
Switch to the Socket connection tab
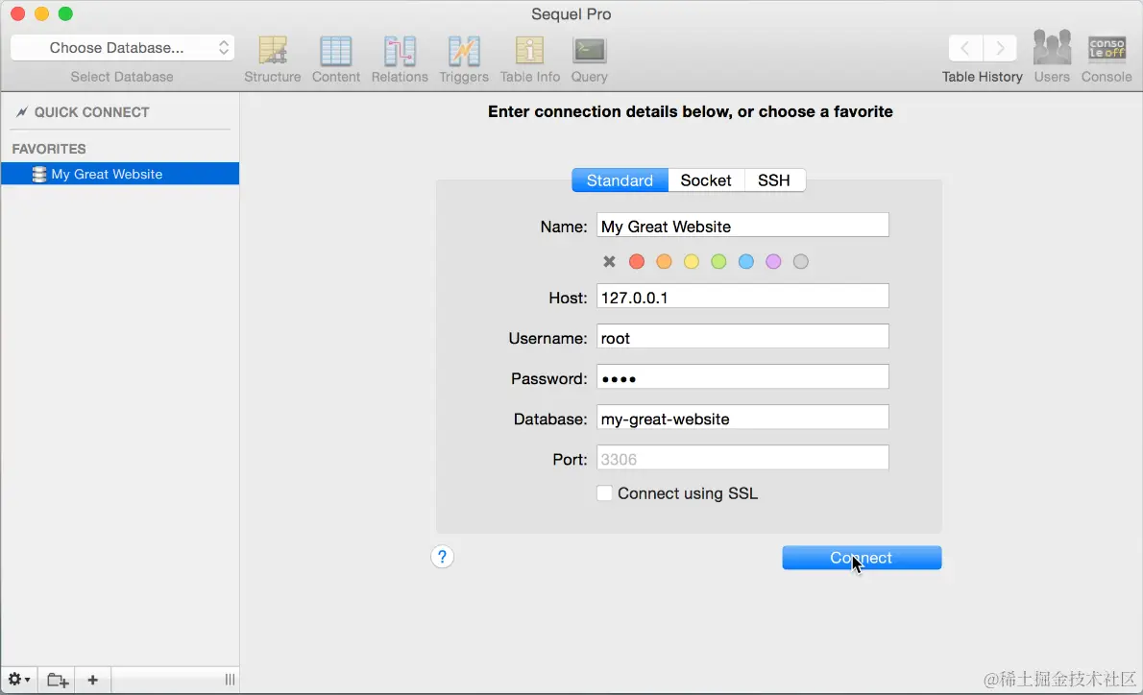[706, 180]
